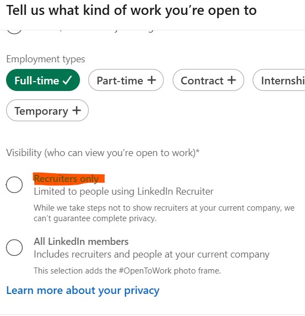Select the Recruiters only radio button

pyautogui.click(x=14, y=185)
